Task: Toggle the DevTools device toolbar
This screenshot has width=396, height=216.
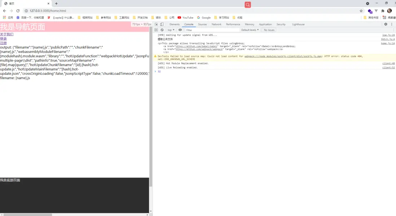Action: [162, 24]
